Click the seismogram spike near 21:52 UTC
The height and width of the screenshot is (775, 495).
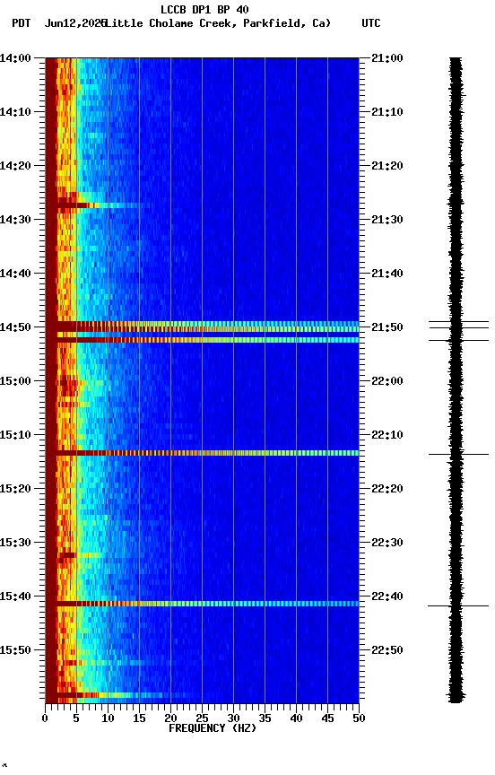click(458, 340)
